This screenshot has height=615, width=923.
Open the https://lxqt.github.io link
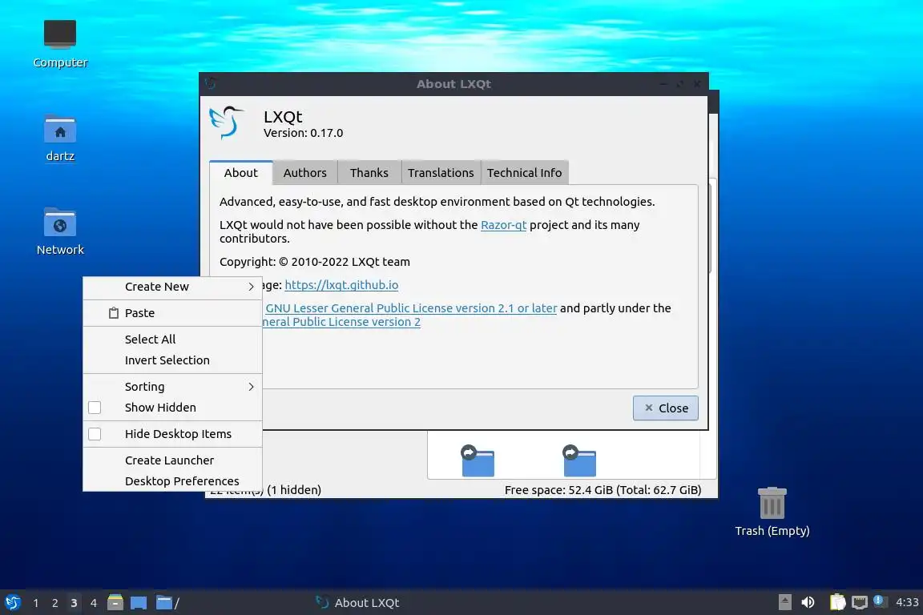(341, 285)
